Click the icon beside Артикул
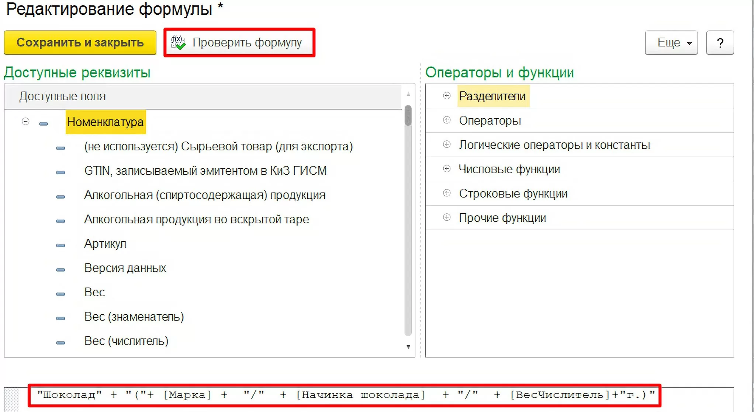The height and width of the screenshot is (412, 754). tap(60, 245)
